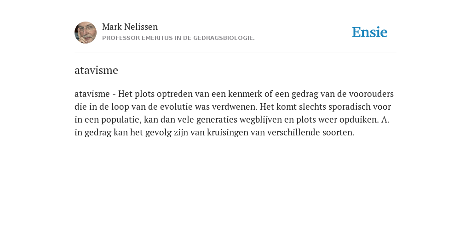Click the abbreviation 'A.' ending the third line
This screenshot has width=471, height=235.
click(385, 120)
